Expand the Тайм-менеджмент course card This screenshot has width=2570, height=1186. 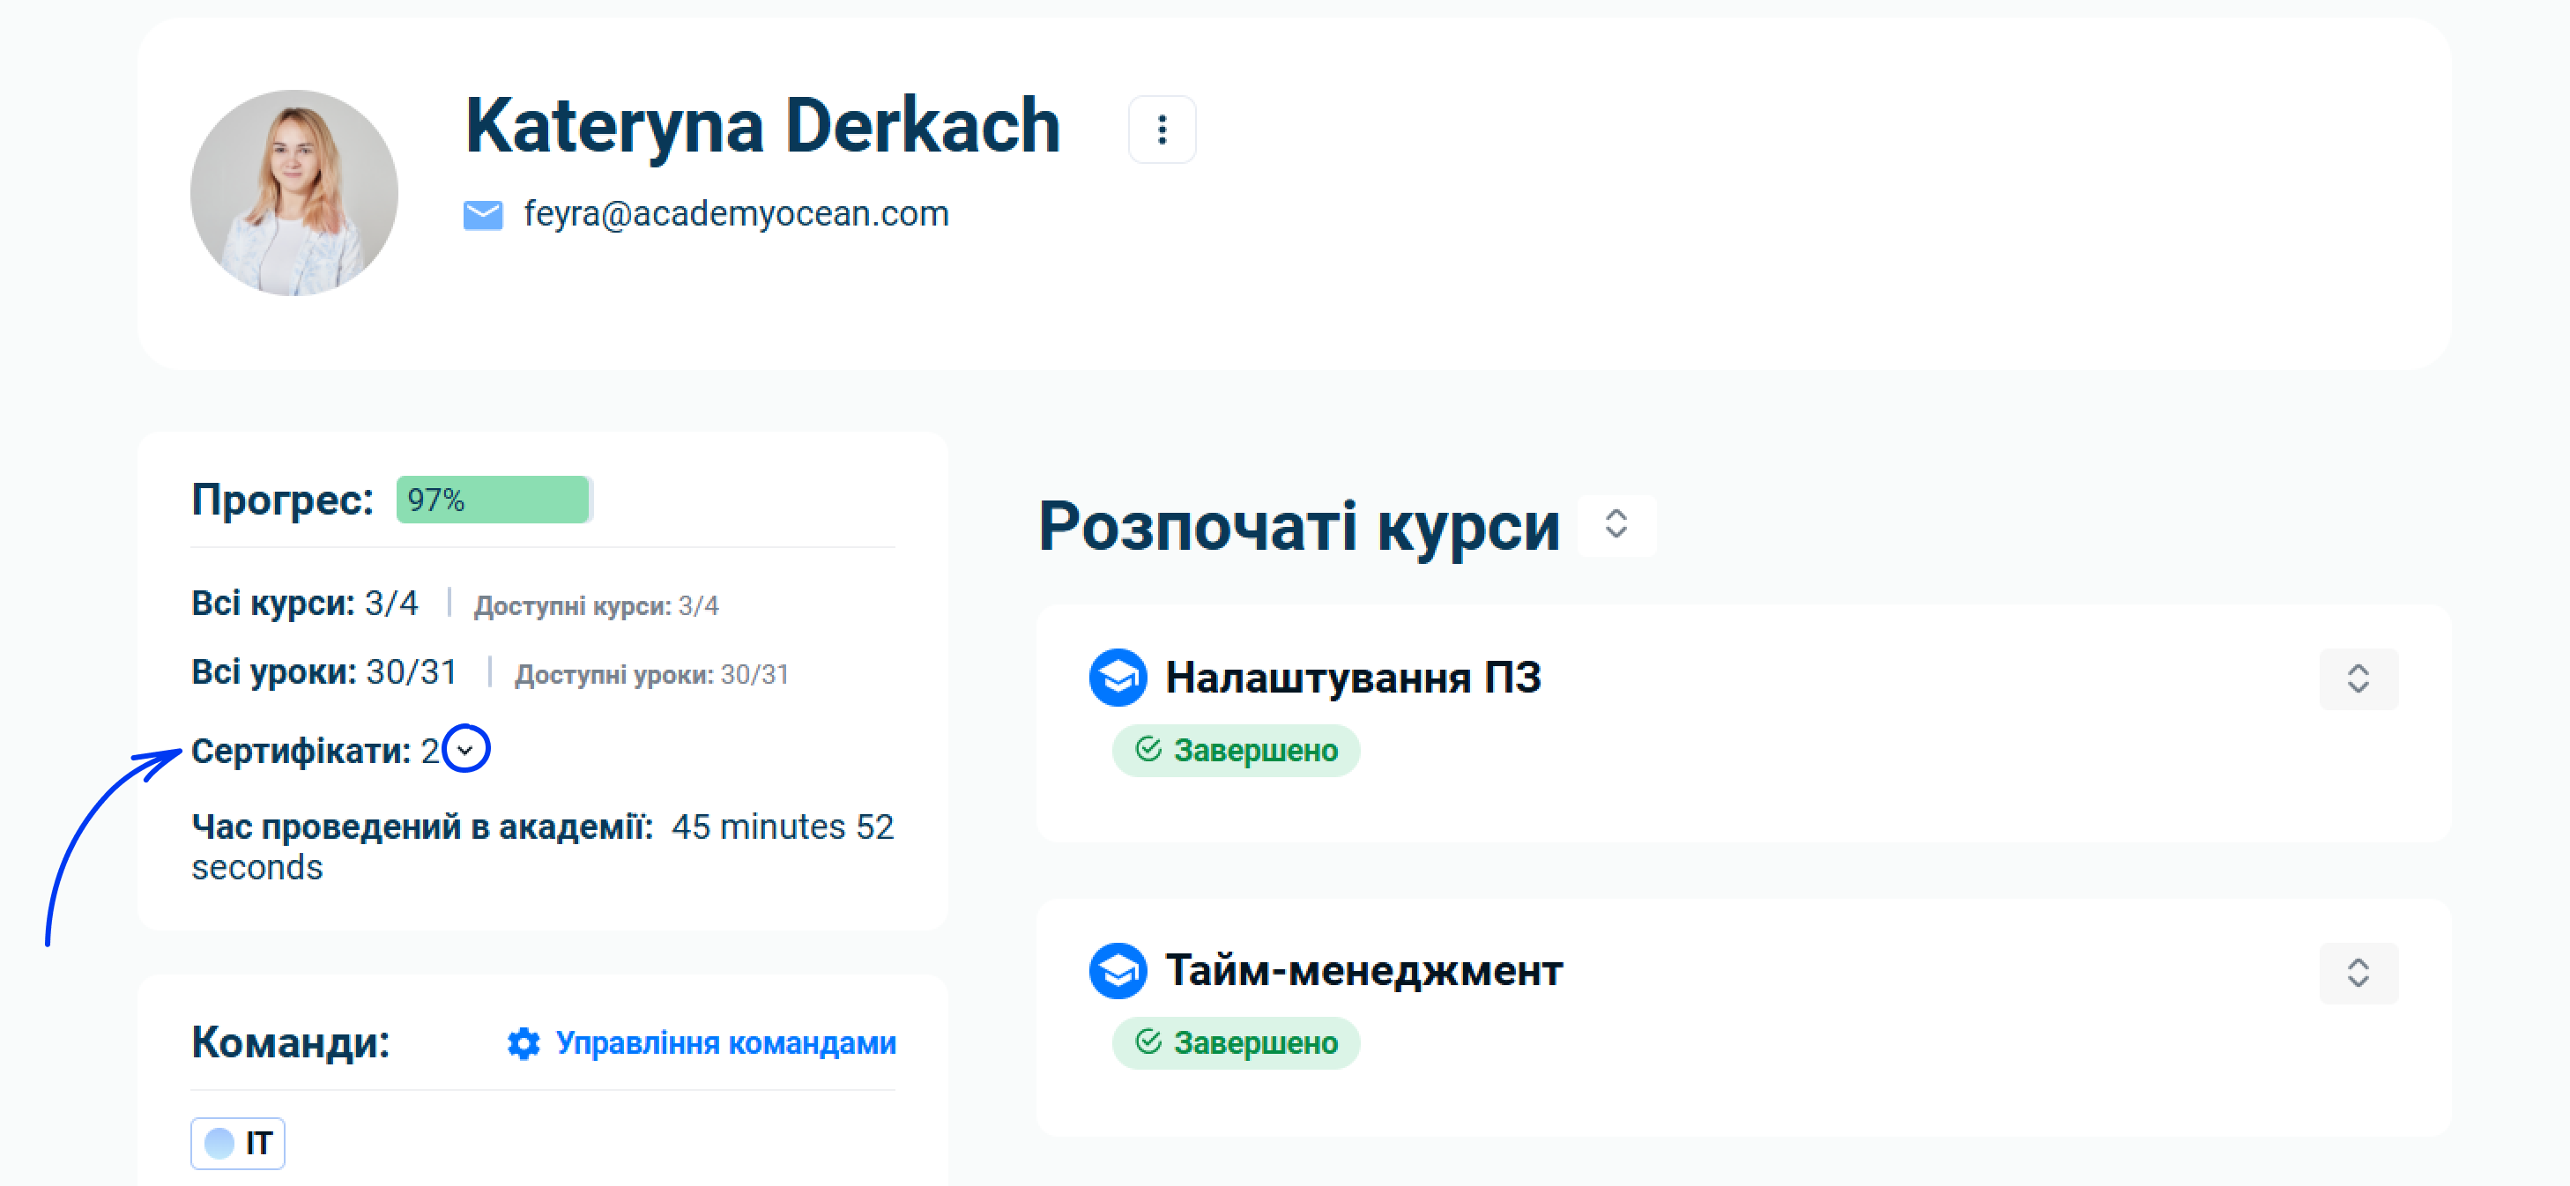tap(2358, 972)
